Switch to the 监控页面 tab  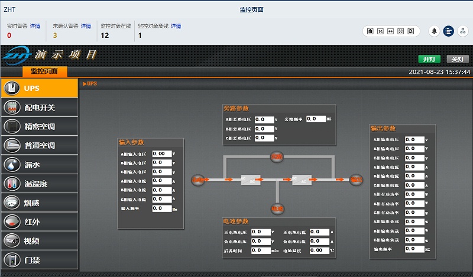[44, 71]
